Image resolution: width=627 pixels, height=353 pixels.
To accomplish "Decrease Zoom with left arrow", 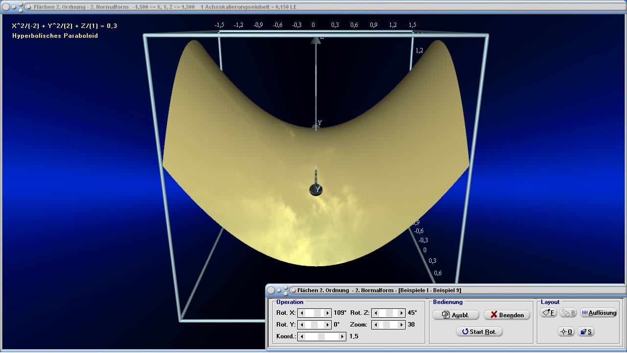I will [x=376, y=325].
